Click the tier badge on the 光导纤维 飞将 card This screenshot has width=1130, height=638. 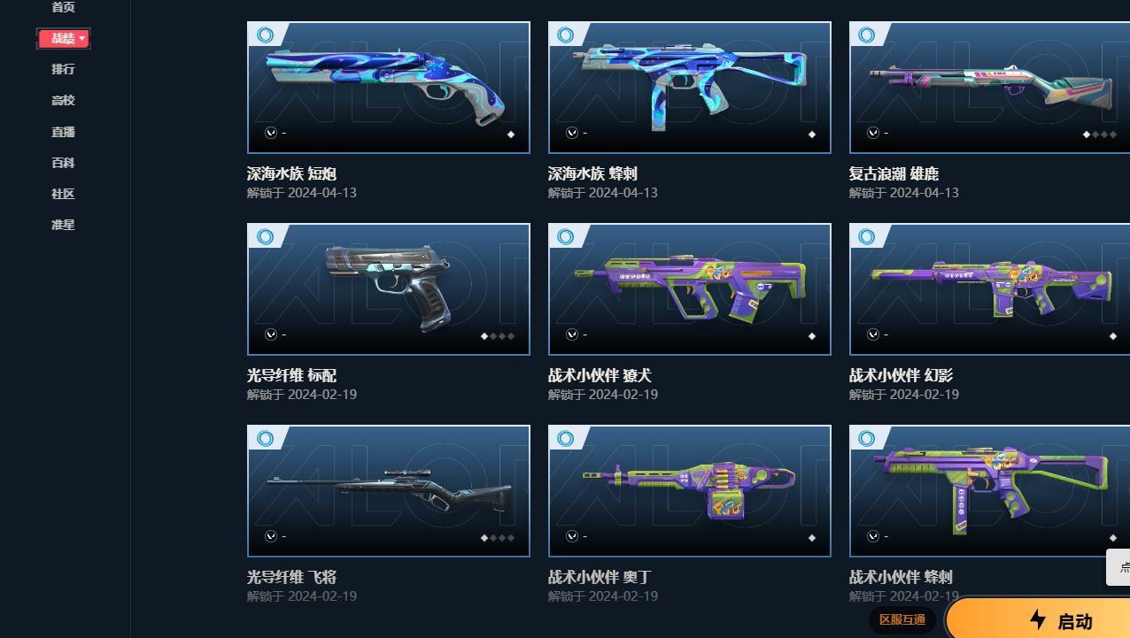tap(264, 438)
